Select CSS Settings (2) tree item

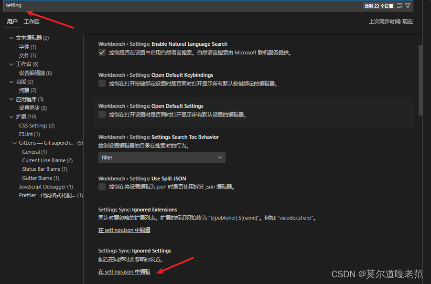point(37,126)
